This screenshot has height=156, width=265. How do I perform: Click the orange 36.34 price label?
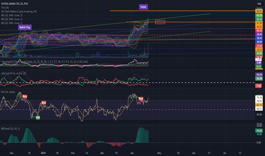click(x=259, y=50)
